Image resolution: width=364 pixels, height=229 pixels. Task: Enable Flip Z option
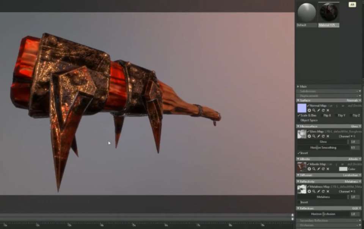[x=350, y=115]
